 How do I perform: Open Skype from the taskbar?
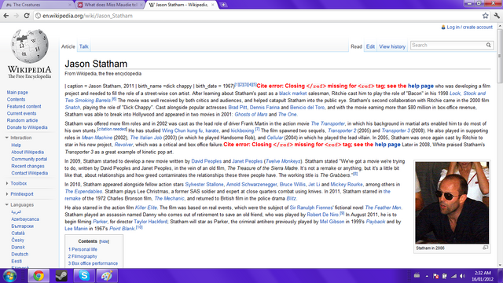[84, 276]
